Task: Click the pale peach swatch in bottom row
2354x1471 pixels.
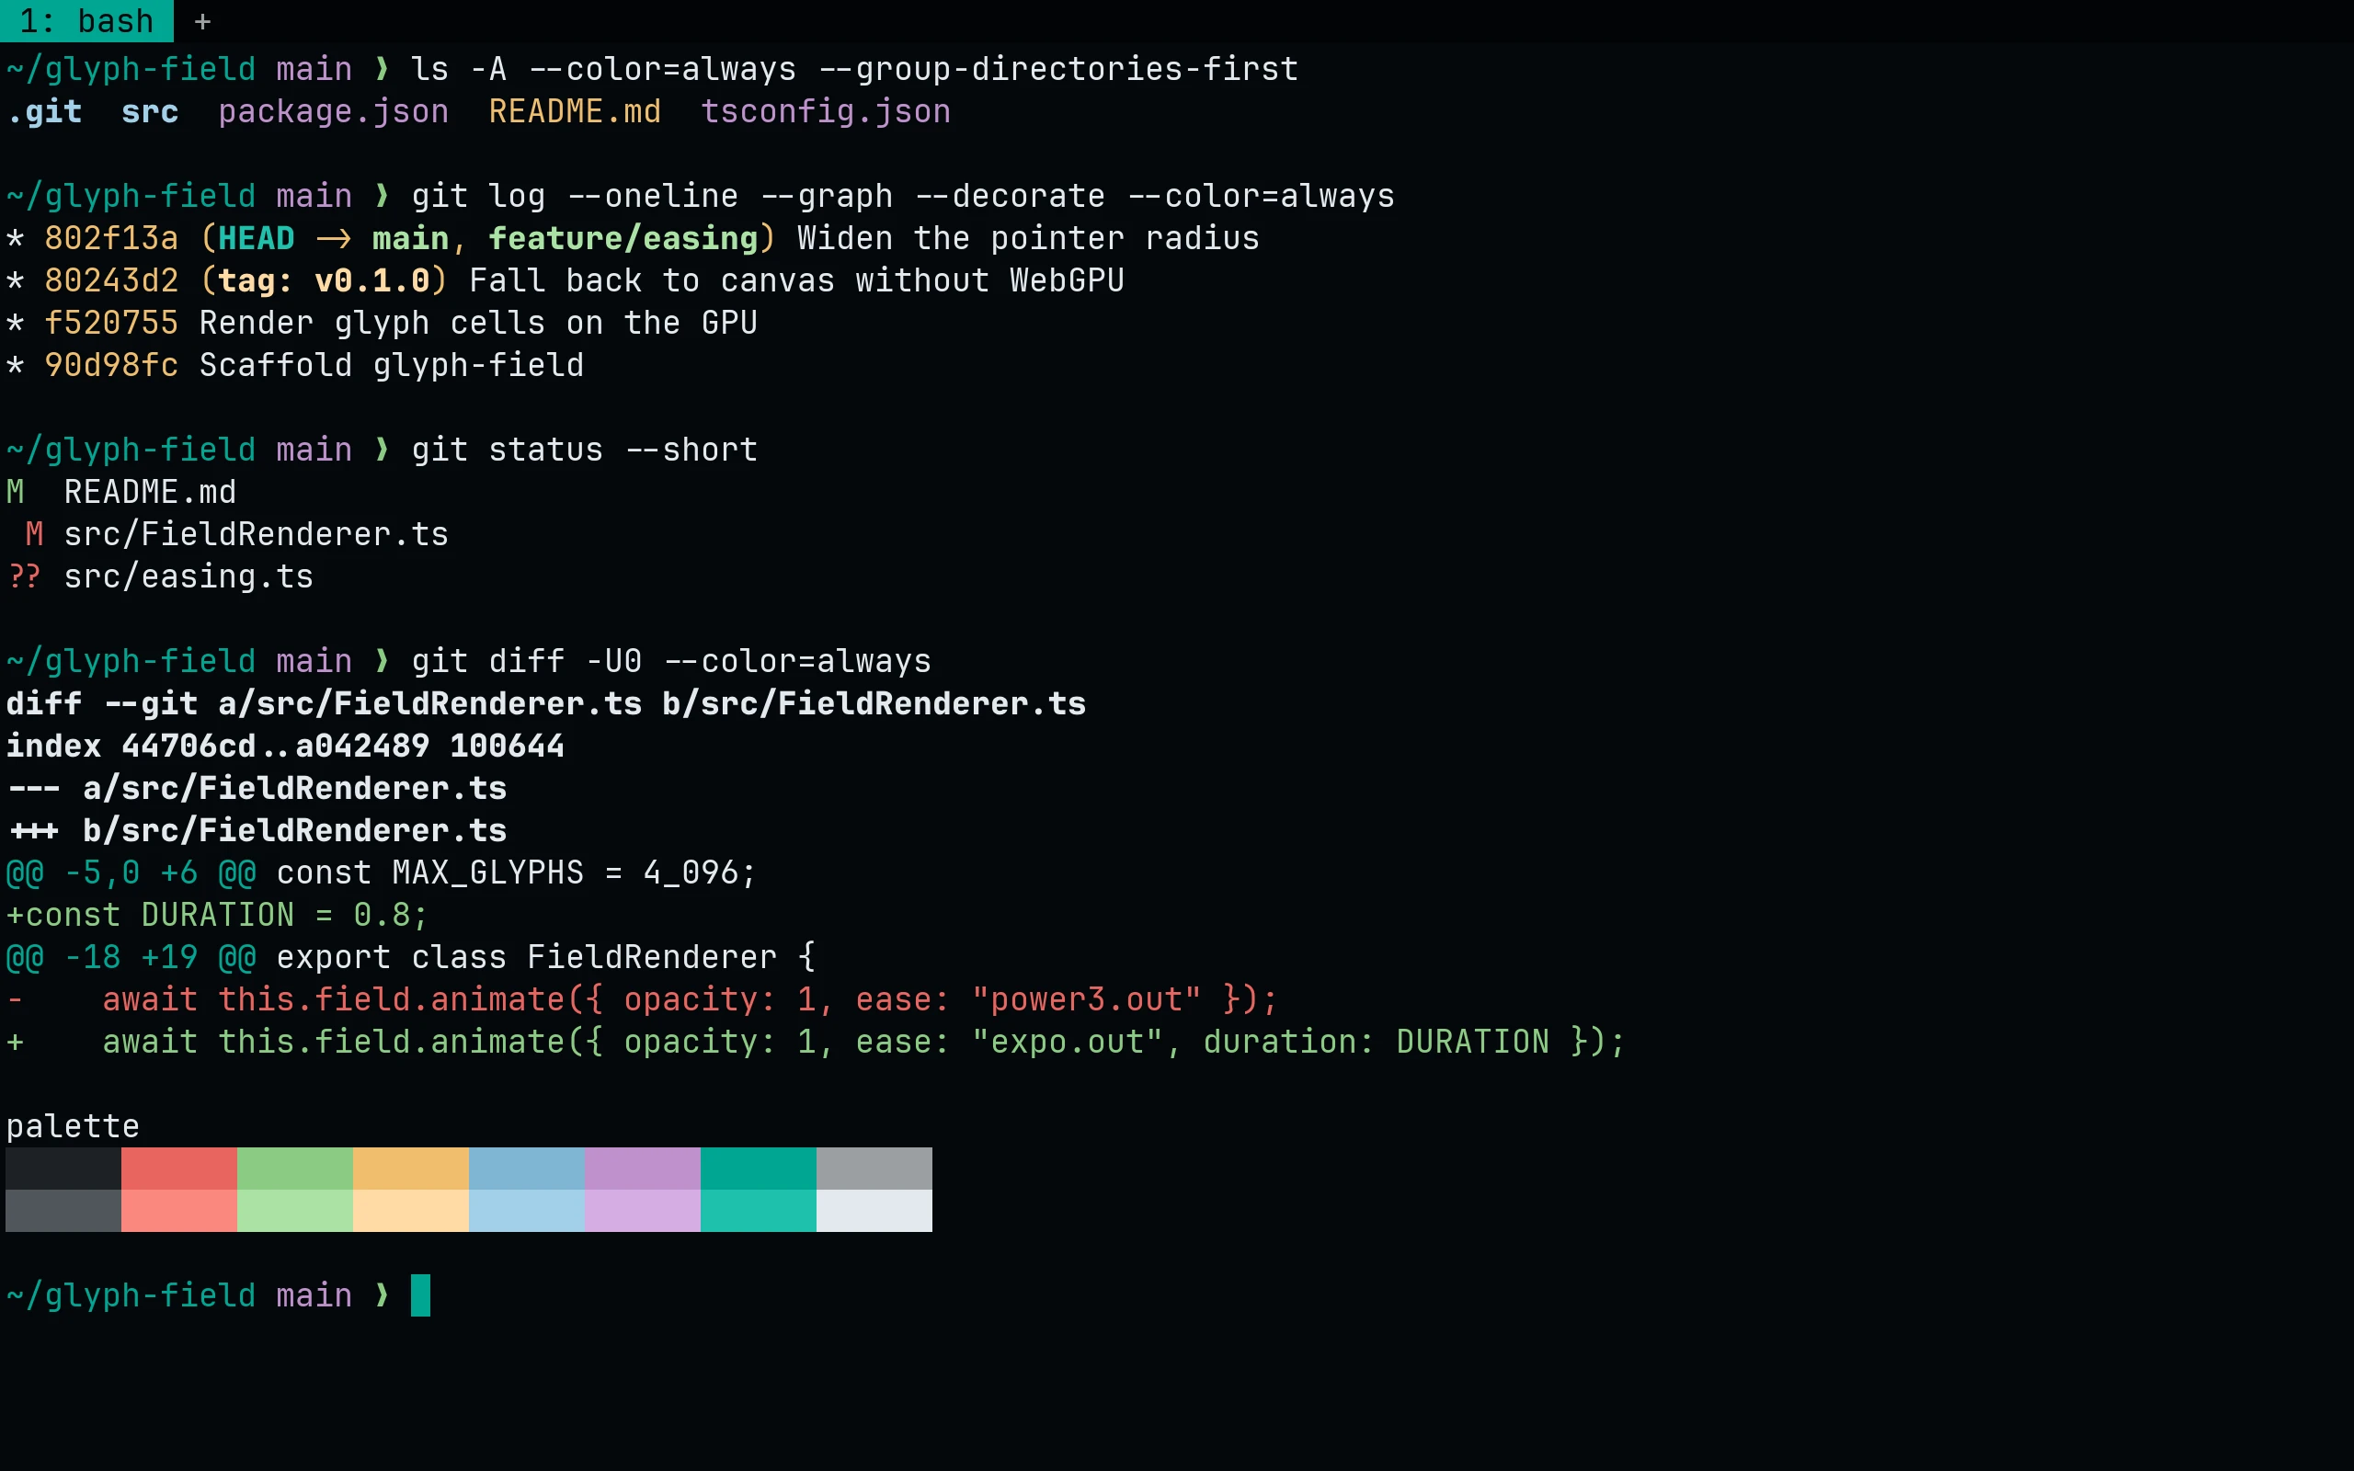Action: click(x=410, y=1210)
